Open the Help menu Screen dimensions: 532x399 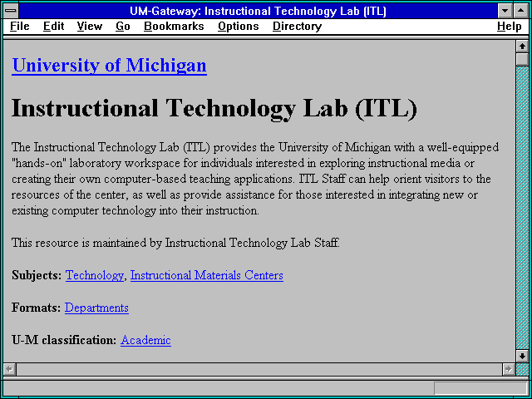pyautogui.click(x=510, y=27)
